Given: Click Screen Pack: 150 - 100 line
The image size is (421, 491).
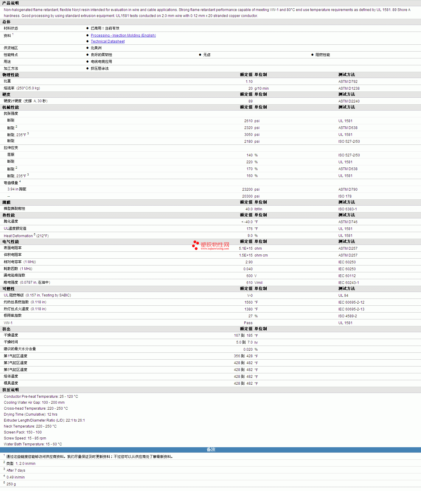Looking at the screenshot, I should pyautogui.click(x=23, y=432).
